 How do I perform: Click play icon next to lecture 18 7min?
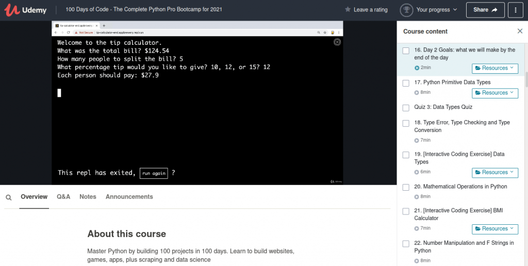click(417, 140)
